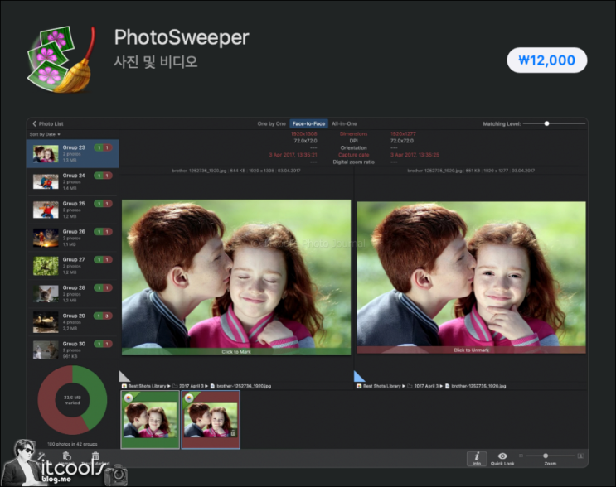Click the large-size zoom icon
Screen dimensions: 616x487
(x=580, y=456)
